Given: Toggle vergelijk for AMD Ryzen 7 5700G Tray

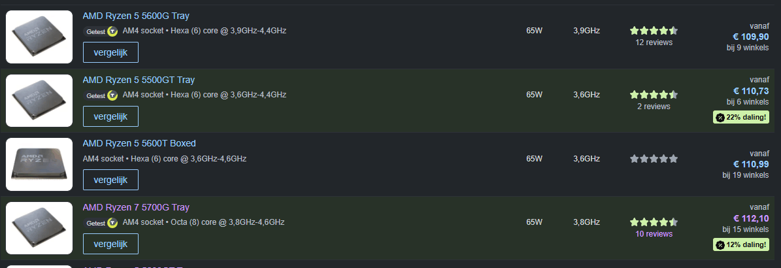Looking at the screenshot, I should 110,244.
